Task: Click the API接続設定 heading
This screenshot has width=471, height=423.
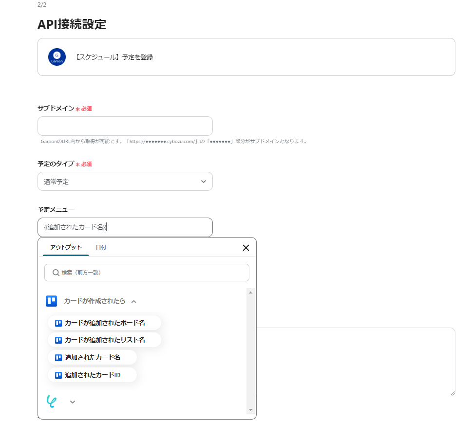Action: click(x=72, y=24)
